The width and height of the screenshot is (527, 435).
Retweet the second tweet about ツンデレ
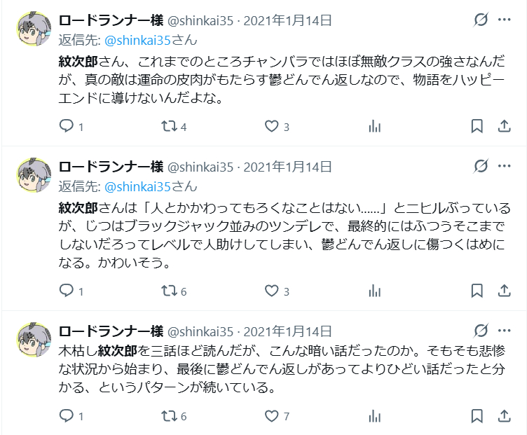[169, 291]
